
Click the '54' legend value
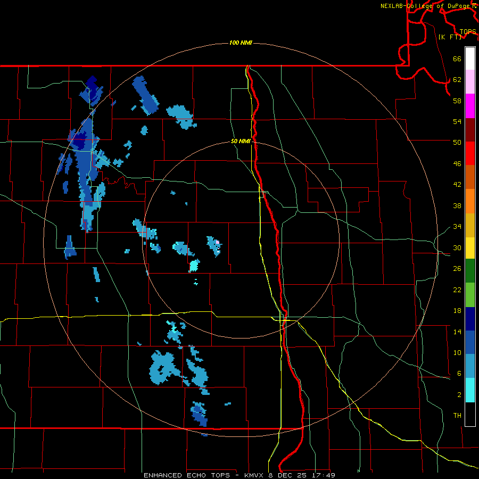(x=457, y=121)
